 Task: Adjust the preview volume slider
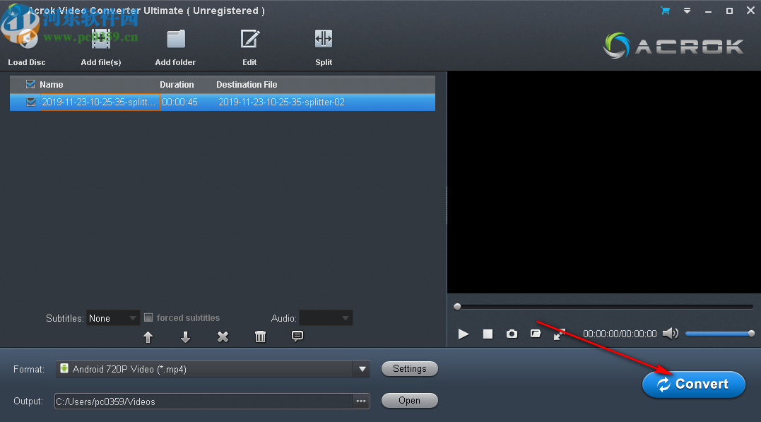coord(719,333)
